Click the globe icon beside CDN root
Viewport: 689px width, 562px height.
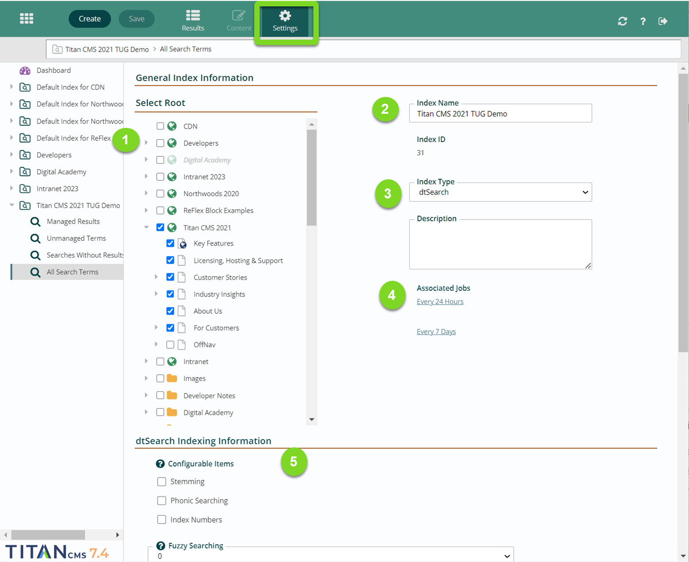point(172,126)
